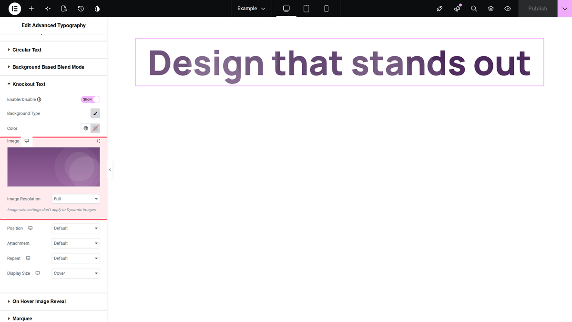The height and width of the screenshot is (322, 572).
Task: Open the What's New megaphone icon
Action: tap(457, 9)
